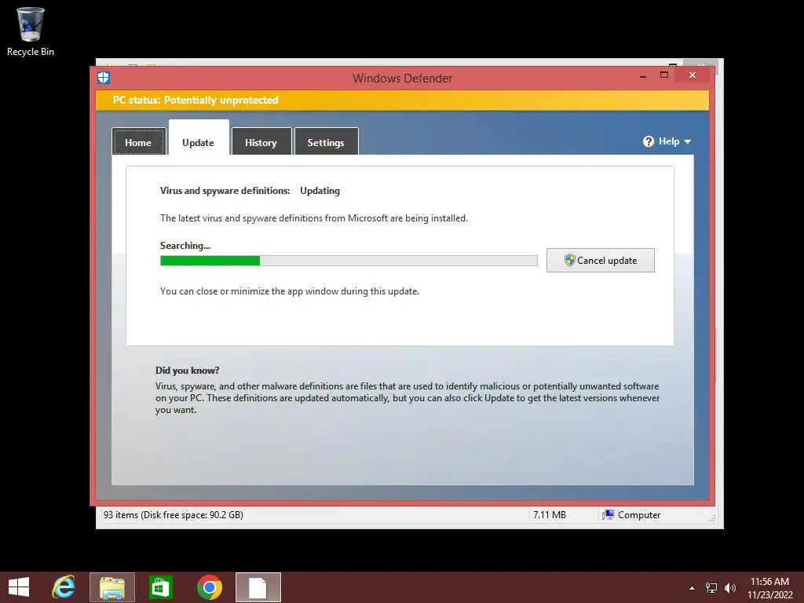Click the Computer icon in Explorer status bar
The height and width of the screenshot is (603, 804).
[608, 515]
